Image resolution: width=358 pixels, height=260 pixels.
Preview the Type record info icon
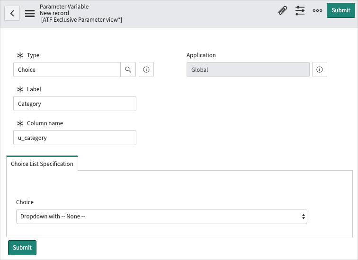tap(146, 69)
